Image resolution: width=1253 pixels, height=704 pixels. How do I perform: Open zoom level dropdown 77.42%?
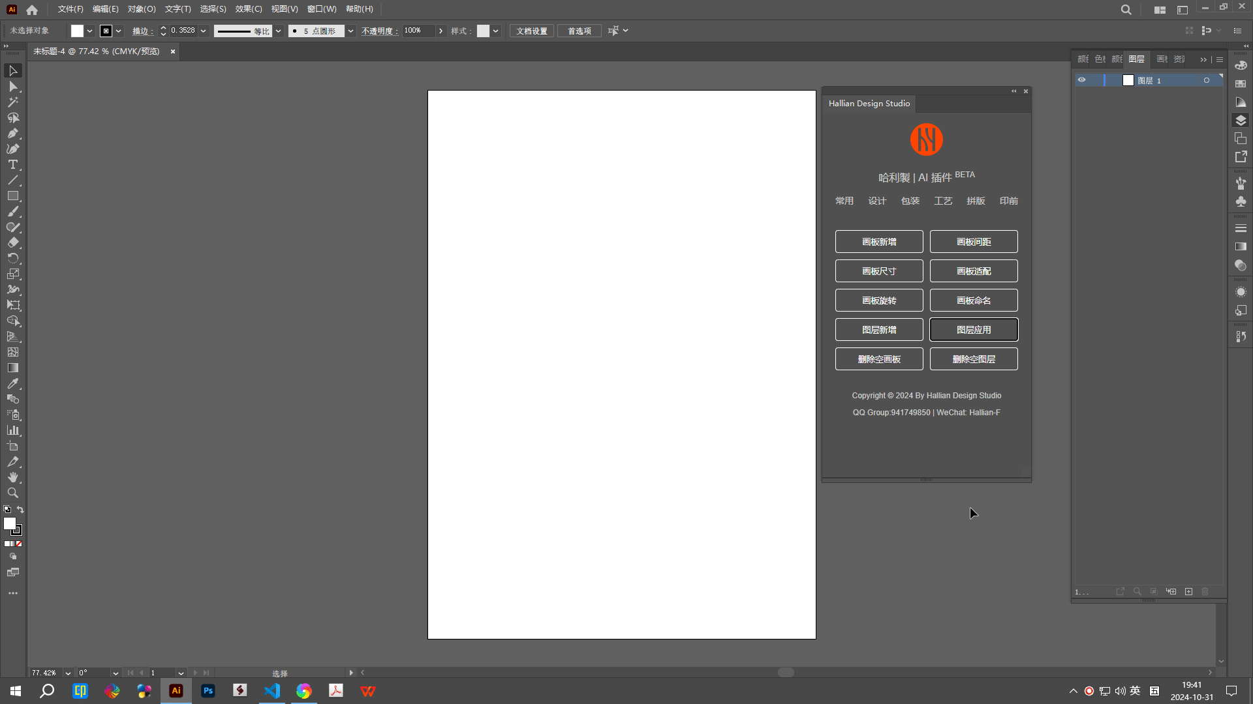[x=68, y=673]
